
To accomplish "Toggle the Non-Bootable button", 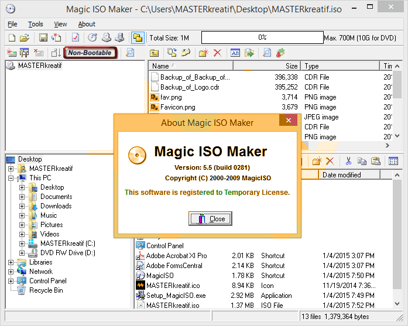I will (x=90, y=53).
